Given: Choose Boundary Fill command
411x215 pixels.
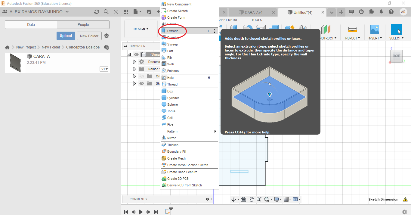Looking at the screenshot, I should click(189, 151).
